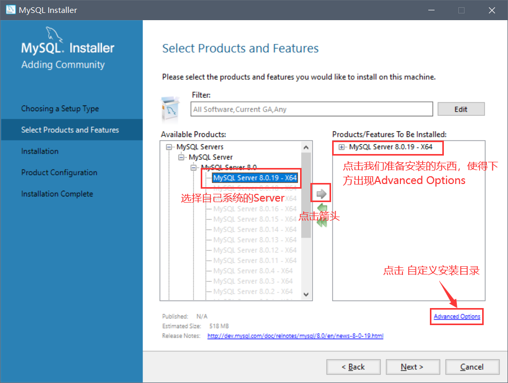This screenshot has width=508, height=383.
Task: Open the release notes URL
Action: [295, 336]
